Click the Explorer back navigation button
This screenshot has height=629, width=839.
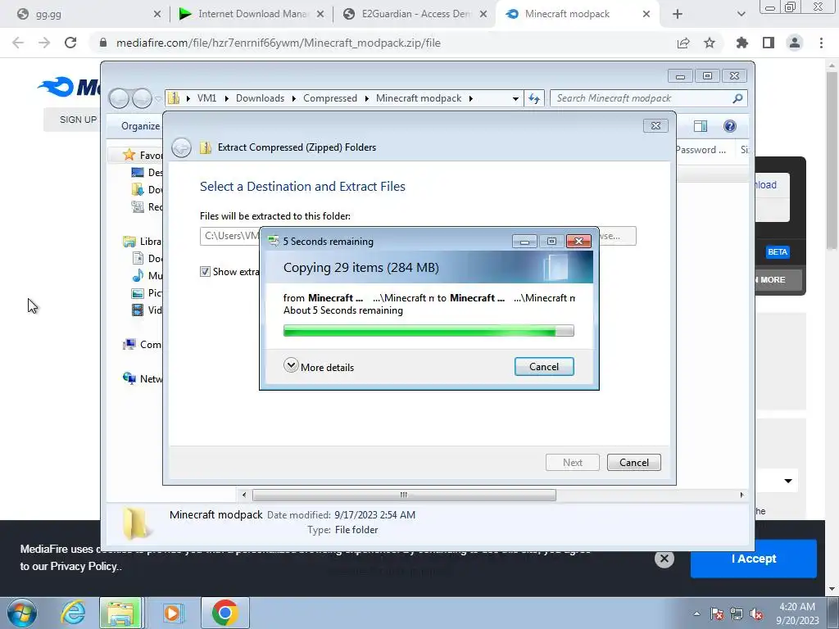click(119, 98)
